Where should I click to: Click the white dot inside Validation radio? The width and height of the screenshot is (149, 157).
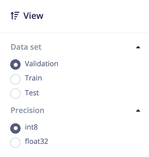coord(15,65)
